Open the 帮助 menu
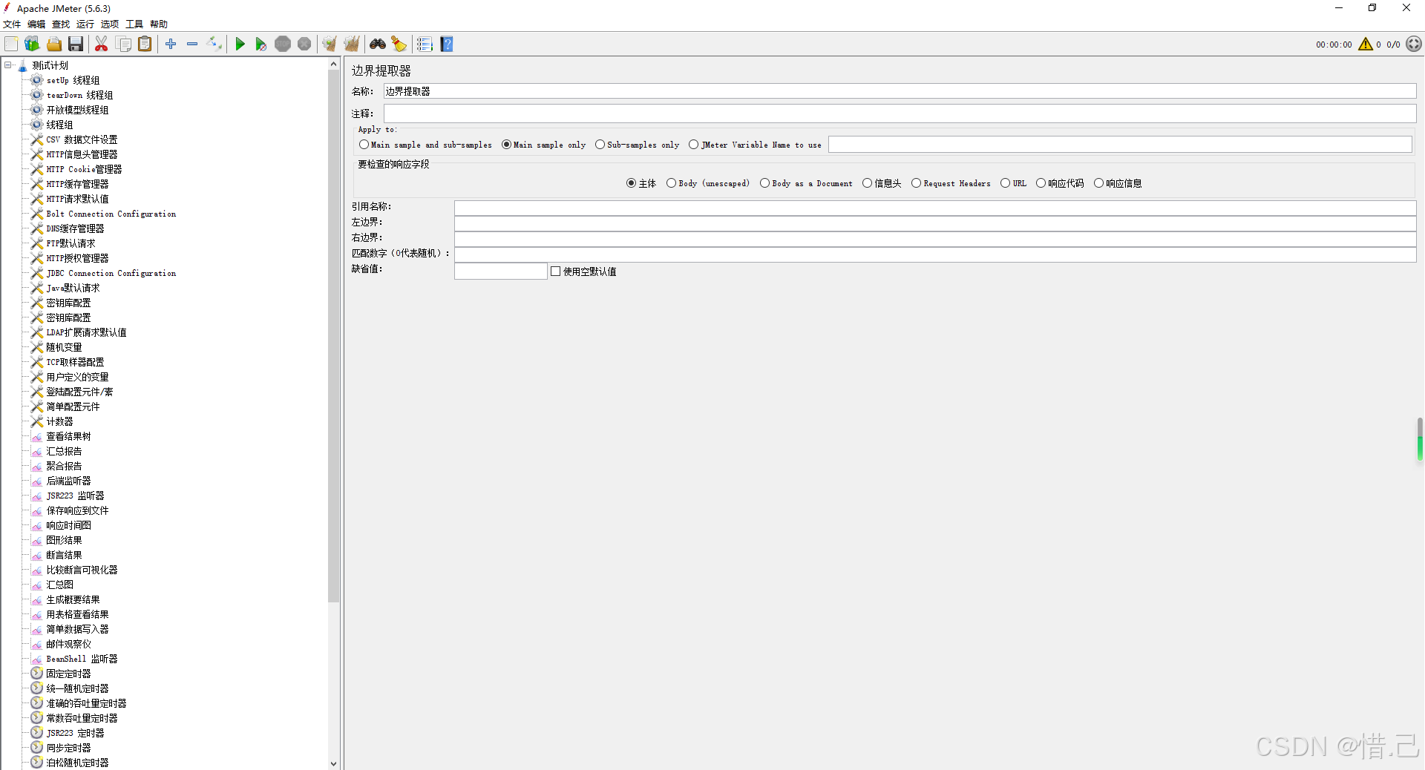The width and height of the screenshot is (1425, 770). [x=159, y=24]
